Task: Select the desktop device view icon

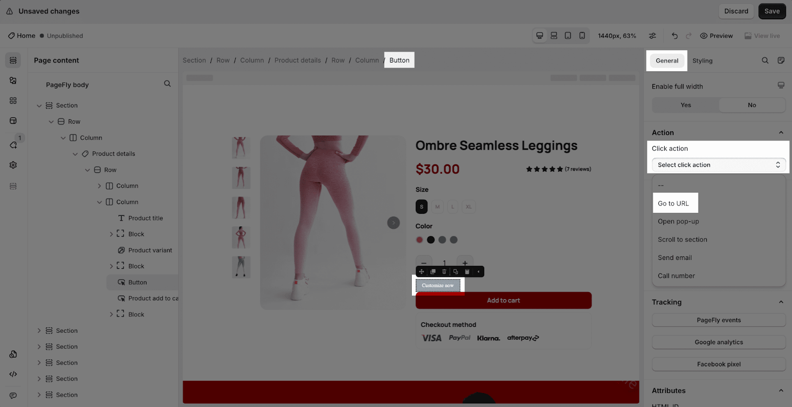Action: [x=540, y=36]
